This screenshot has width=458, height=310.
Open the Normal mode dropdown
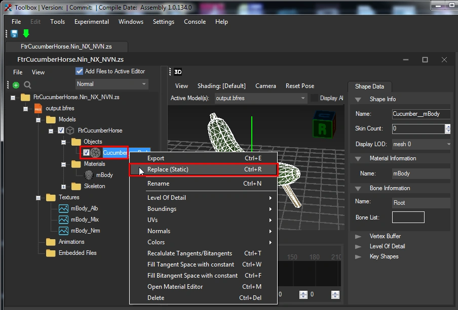pyautogui.click(x=112, y=84)
